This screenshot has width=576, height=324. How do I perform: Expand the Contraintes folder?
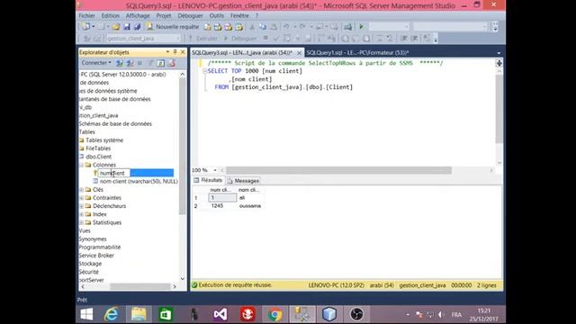click(82, 198)
